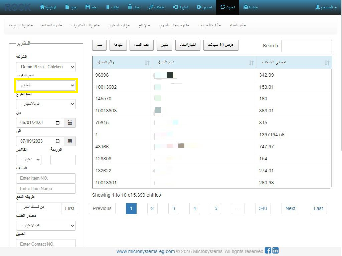342x256 pixels.
Task: Open the مصدر الطلب order source dropdown
Action: 46,226
